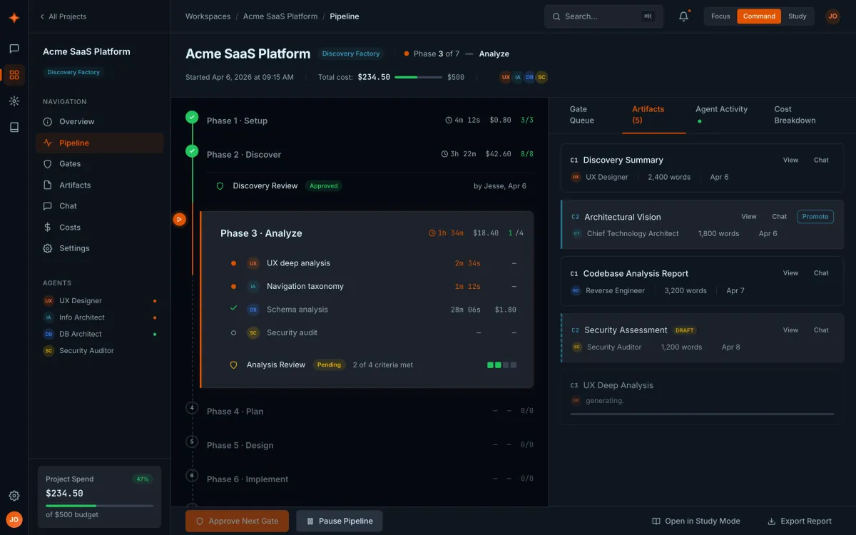
Task: Open Pipeline in navigation
Action: click(x=100, y=143)
